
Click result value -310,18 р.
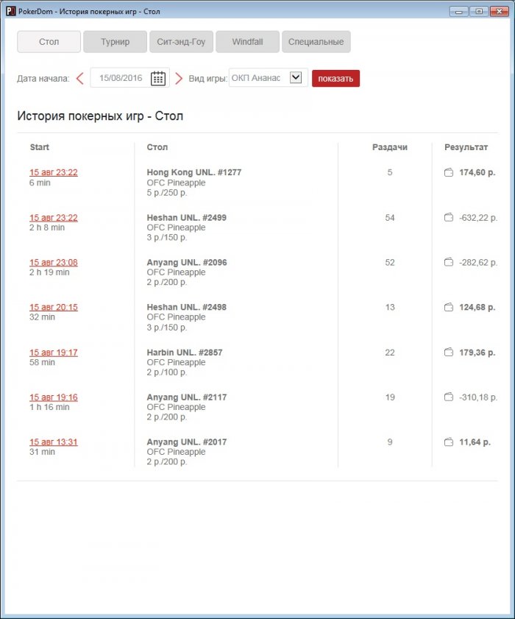[478, 397]
